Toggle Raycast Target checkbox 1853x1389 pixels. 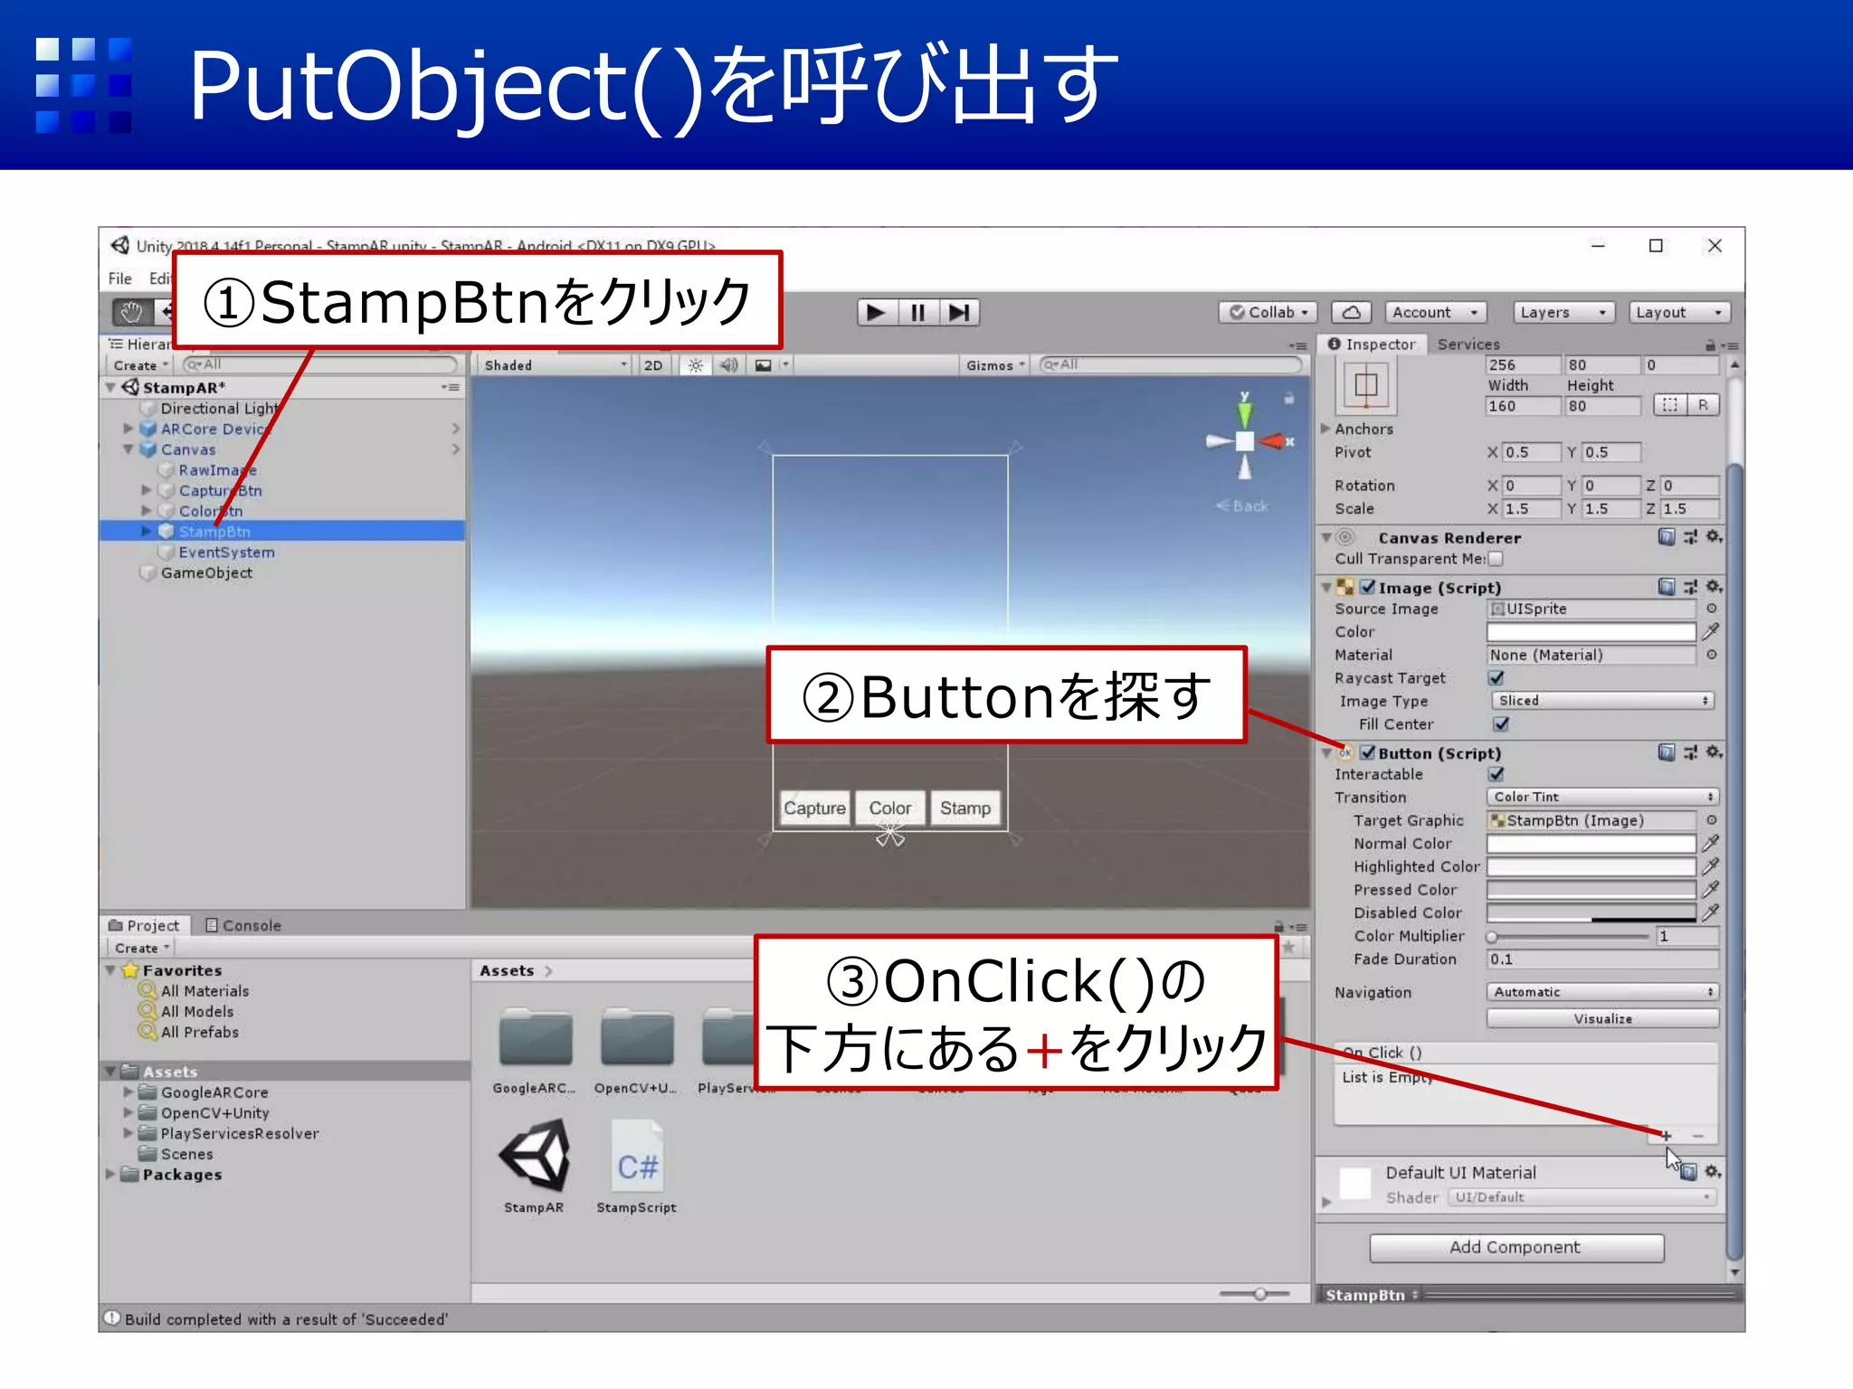[x=1496, y=678]
